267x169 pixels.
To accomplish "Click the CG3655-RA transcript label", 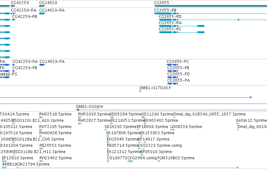I will coord(170,23).
